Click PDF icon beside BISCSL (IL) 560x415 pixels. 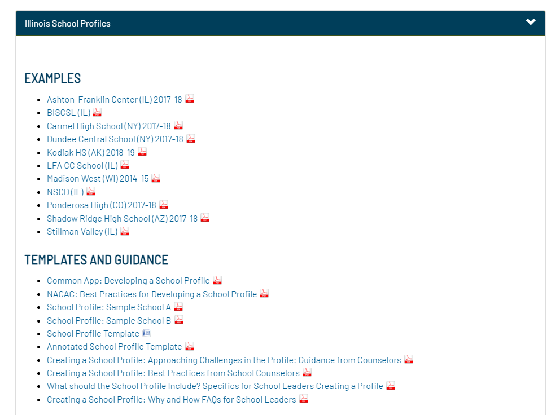(x=97, y=112)
